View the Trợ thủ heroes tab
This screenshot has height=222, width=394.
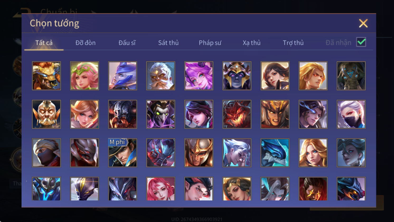tap(293, 43)
